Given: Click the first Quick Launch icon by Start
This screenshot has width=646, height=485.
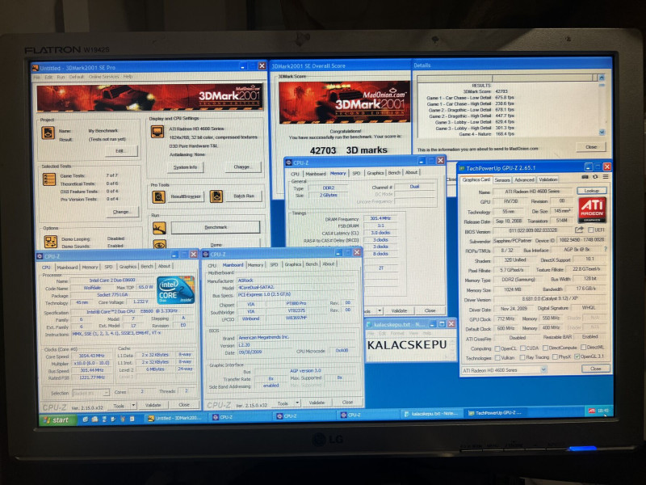Looking at the screenshot, I should [x=86, y=419].
